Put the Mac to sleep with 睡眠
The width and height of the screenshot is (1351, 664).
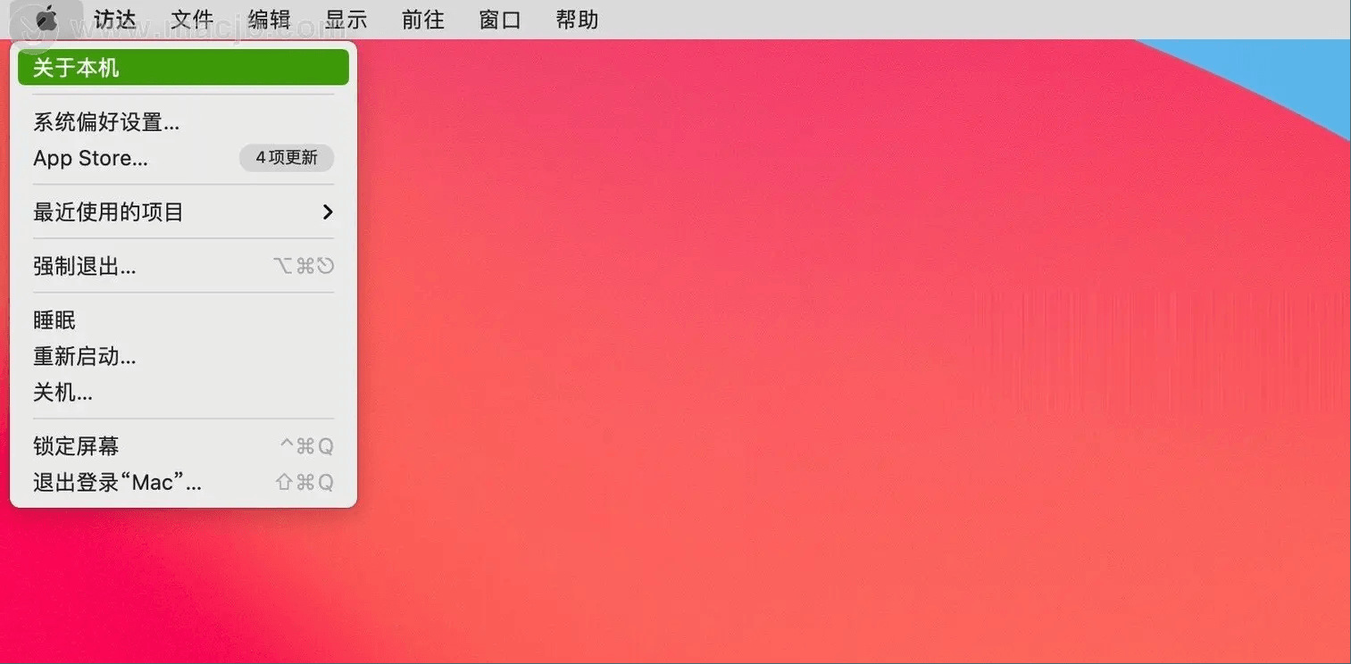pyautogui.click(x=54, y=320)
